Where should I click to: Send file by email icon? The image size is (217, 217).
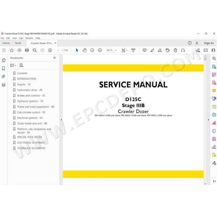pos(206,50)
